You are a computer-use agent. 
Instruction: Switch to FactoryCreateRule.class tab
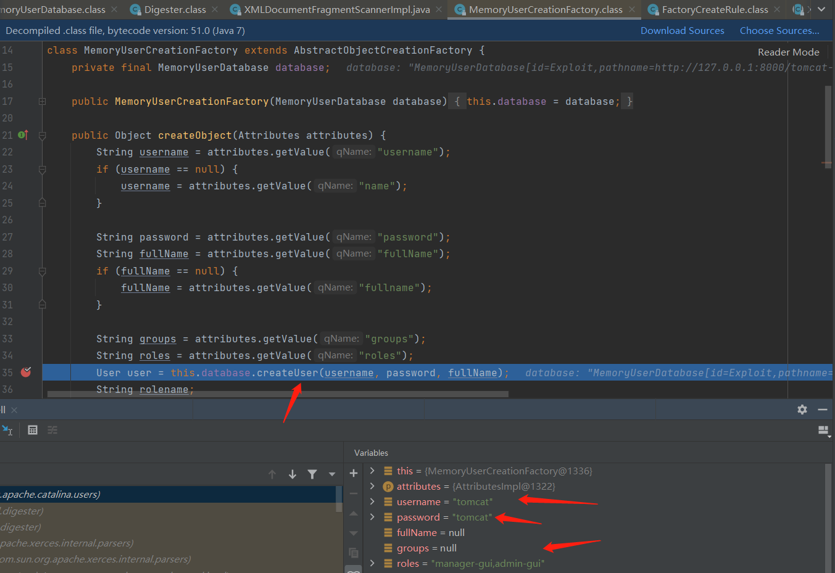coord(715,9)
